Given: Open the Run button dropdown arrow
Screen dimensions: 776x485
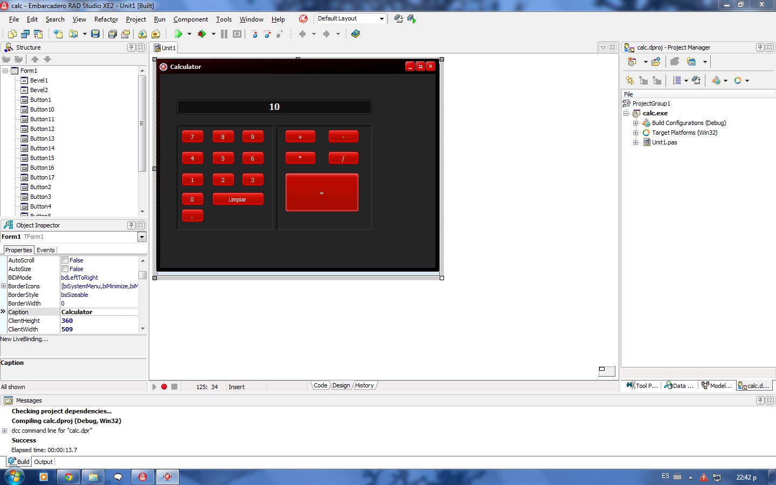Looking at the screenshot, I should 189,34.
